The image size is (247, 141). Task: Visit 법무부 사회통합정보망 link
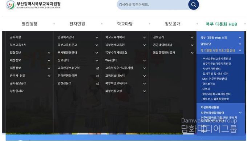point(215,99)
